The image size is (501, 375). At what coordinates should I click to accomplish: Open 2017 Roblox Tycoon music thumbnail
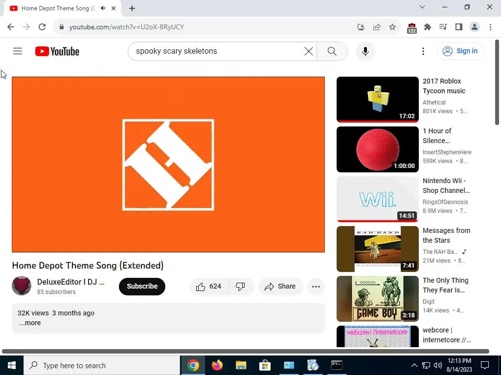click(377, 100)
